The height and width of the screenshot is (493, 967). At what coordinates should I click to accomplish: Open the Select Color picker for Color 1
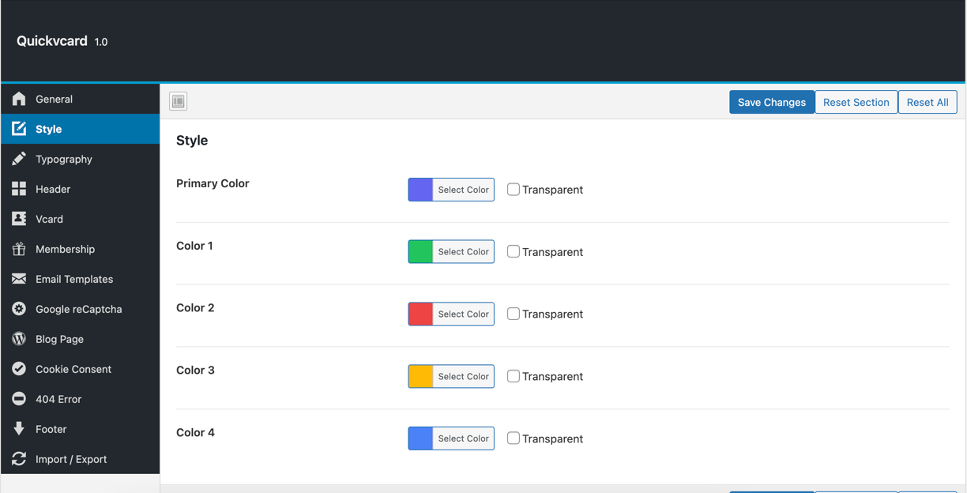click(463, 252)
